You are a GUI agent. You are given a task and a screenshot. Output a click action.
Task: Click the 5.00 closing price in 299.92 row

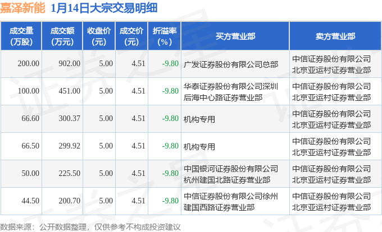[106, 146]
